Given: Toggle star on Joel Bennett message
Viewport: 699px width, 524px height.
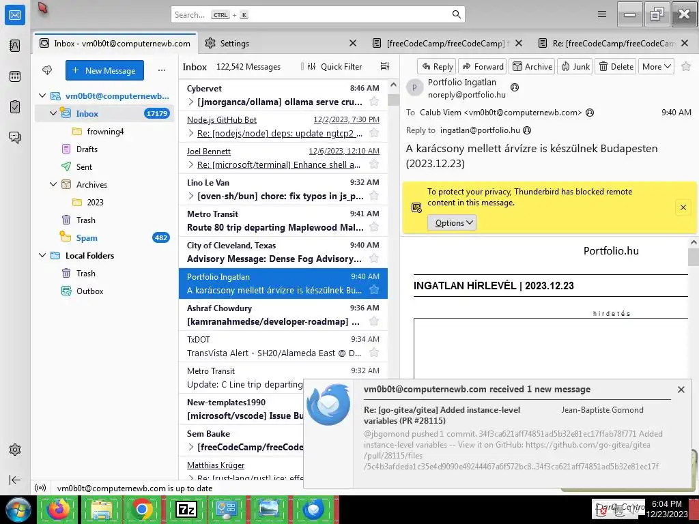Looking at the screenshot, I should point(374,164).
